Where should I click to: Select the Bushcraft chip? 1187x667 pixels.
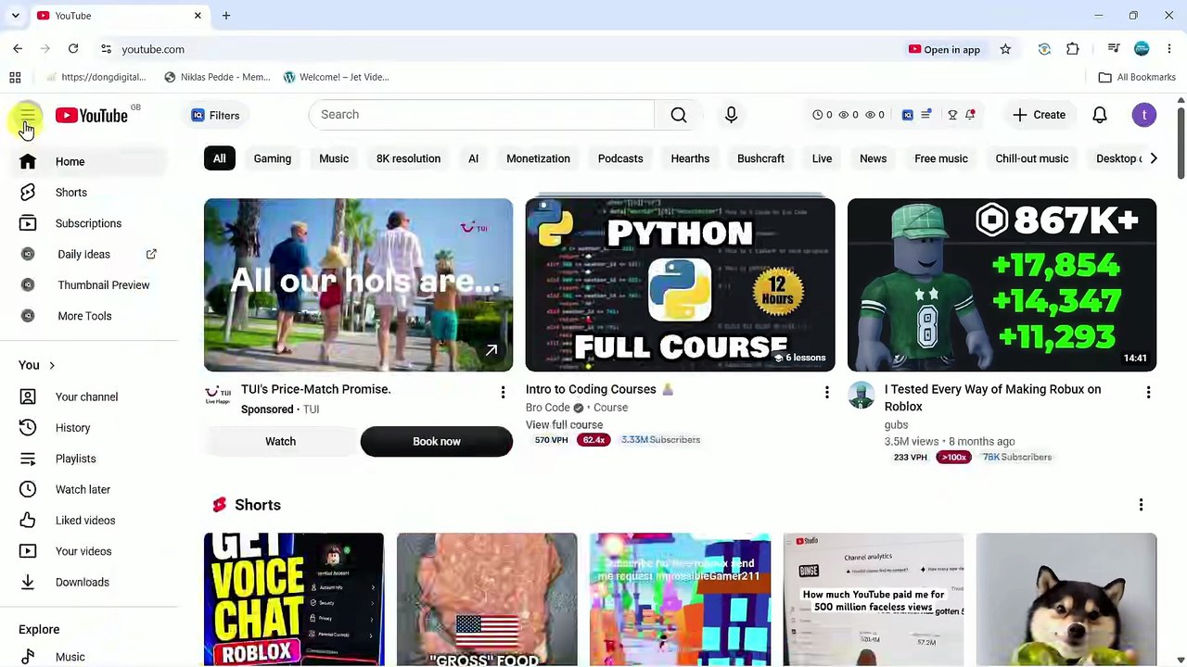pos(760,158)
